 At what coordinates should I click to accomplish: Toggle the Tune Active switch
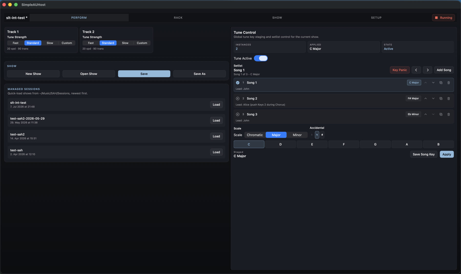[261, 58]
